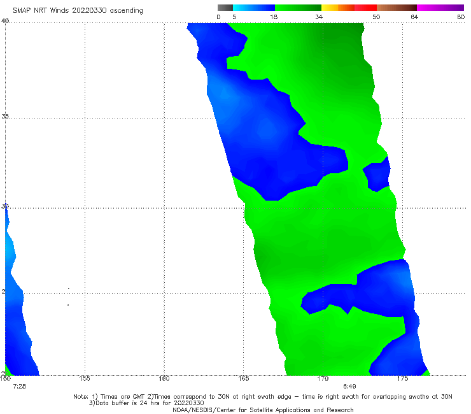
Task: Click the longitude label '160'
Action: coord(164,378)
